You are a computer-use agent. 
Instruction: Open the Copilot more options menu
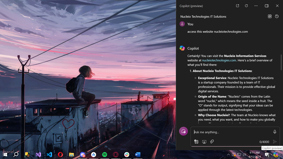click(256, 6)
